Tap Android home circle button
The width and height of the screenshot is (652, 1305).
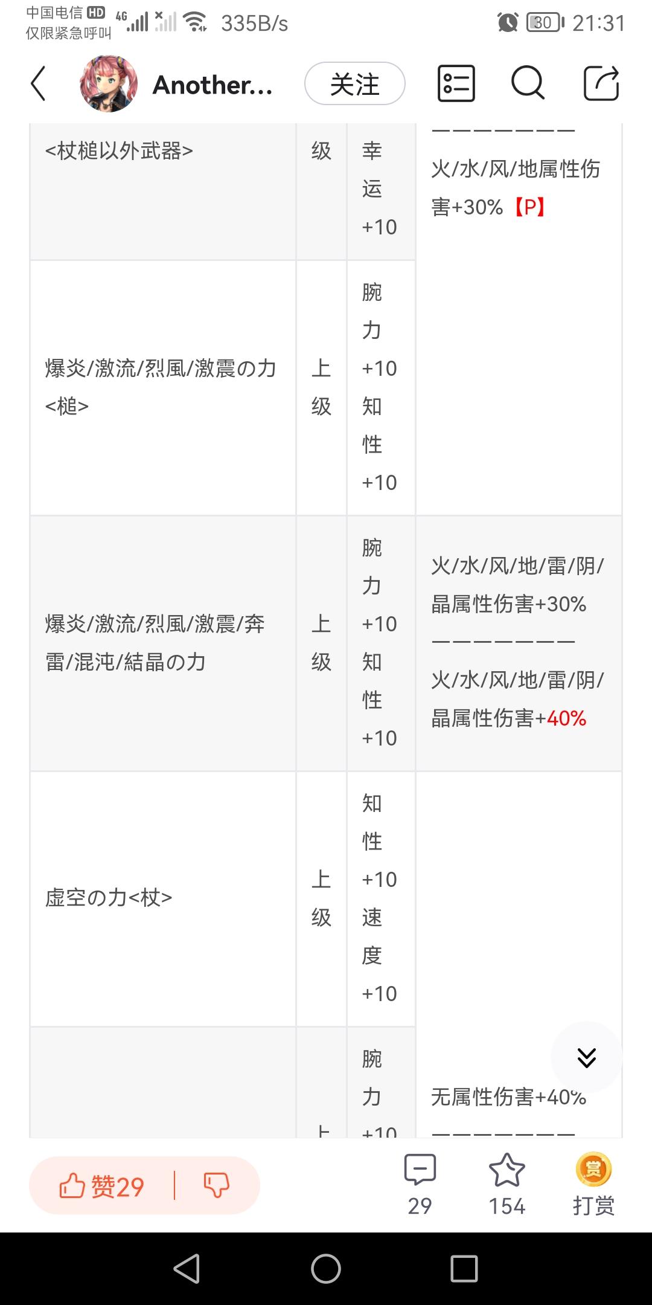pos(326,1268)
